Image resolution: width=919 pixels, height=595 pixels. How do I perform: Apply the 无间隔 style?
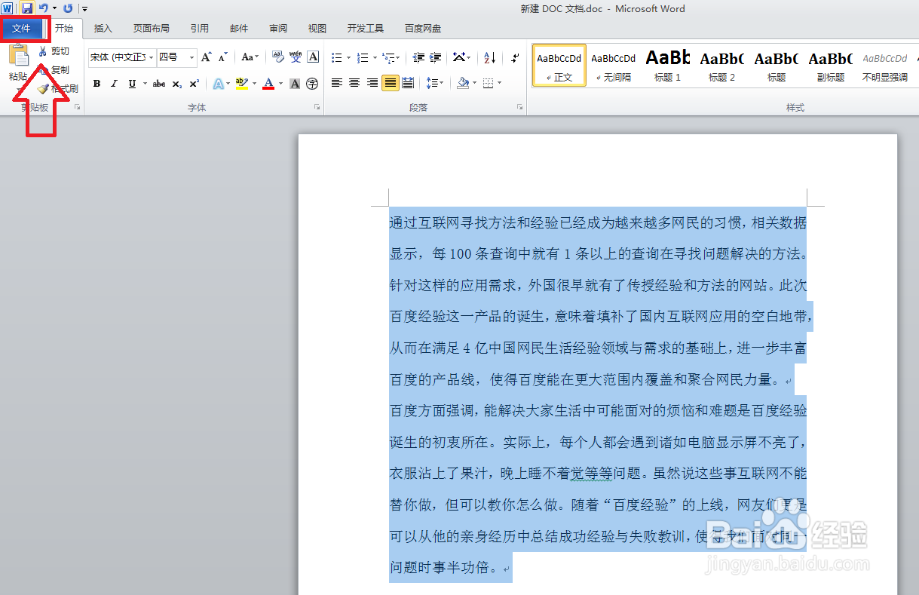614,66
